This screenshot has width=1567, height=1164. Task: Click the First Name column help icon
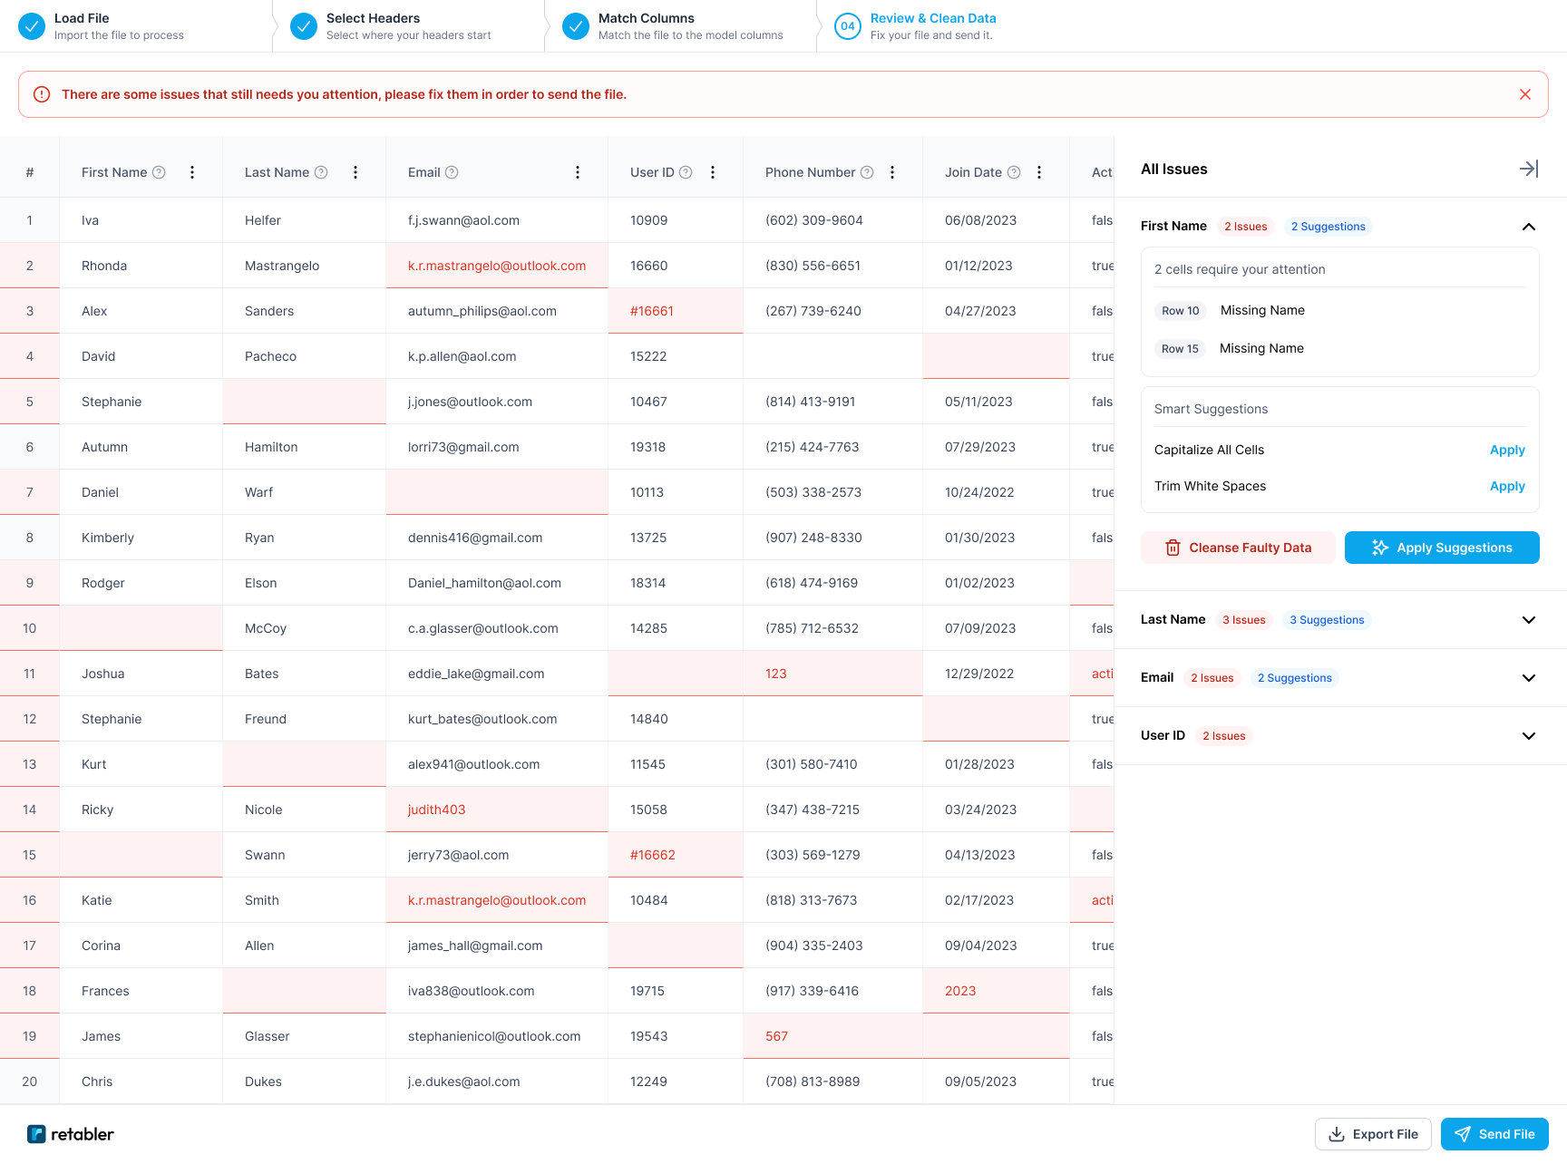[x=159, y=171]
